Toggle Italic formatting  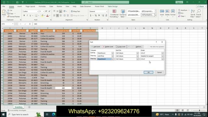pos(27,16)
